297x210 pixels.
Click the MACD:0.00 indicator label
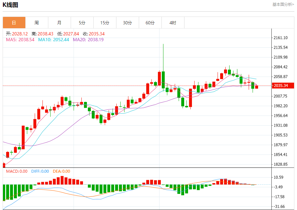click(17, 171)
